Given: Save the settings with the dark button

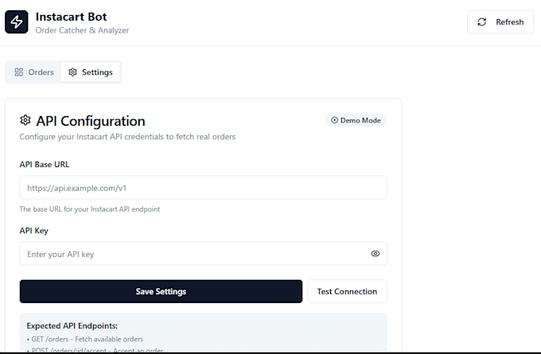Looking at the screenshot, I should (161, 291).
